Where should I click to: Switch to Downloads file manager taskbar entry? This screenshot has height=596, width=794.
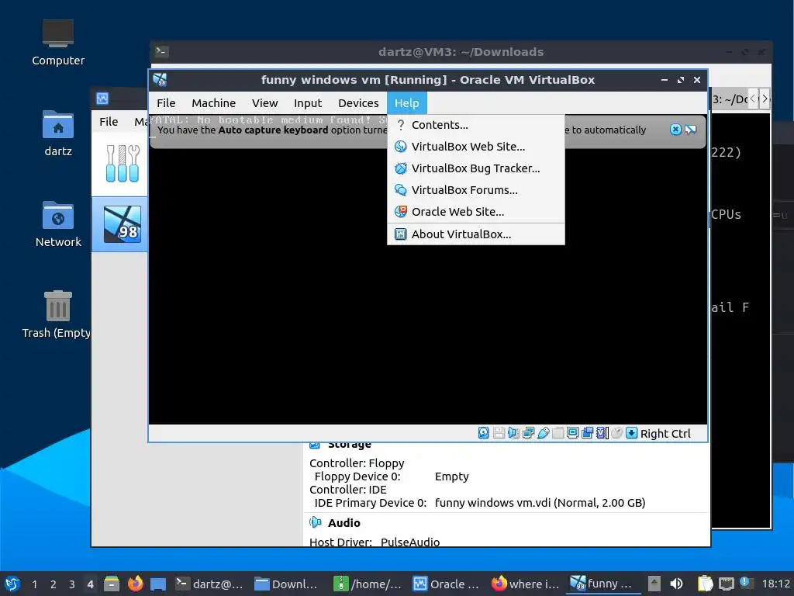pyautogui.click(x=286, y=584)
